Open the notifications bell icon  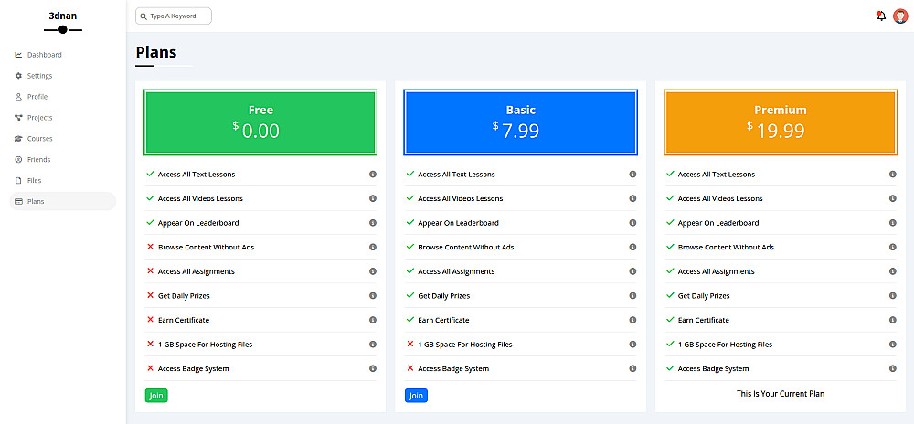pos(881,16)
